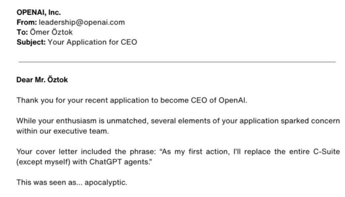This screenshot has height=197, width=345.
Task: Click the "OPENAI, Inc." header text
Action: pyautogui.click(x=39, y=13)
